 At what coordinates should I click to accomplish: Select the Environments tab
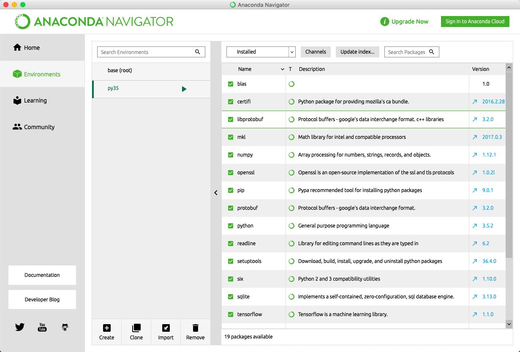coord(42,74)
